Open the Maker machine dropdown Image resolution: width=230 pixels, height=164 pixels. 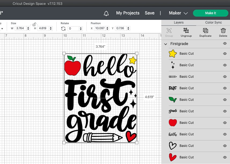178,13
